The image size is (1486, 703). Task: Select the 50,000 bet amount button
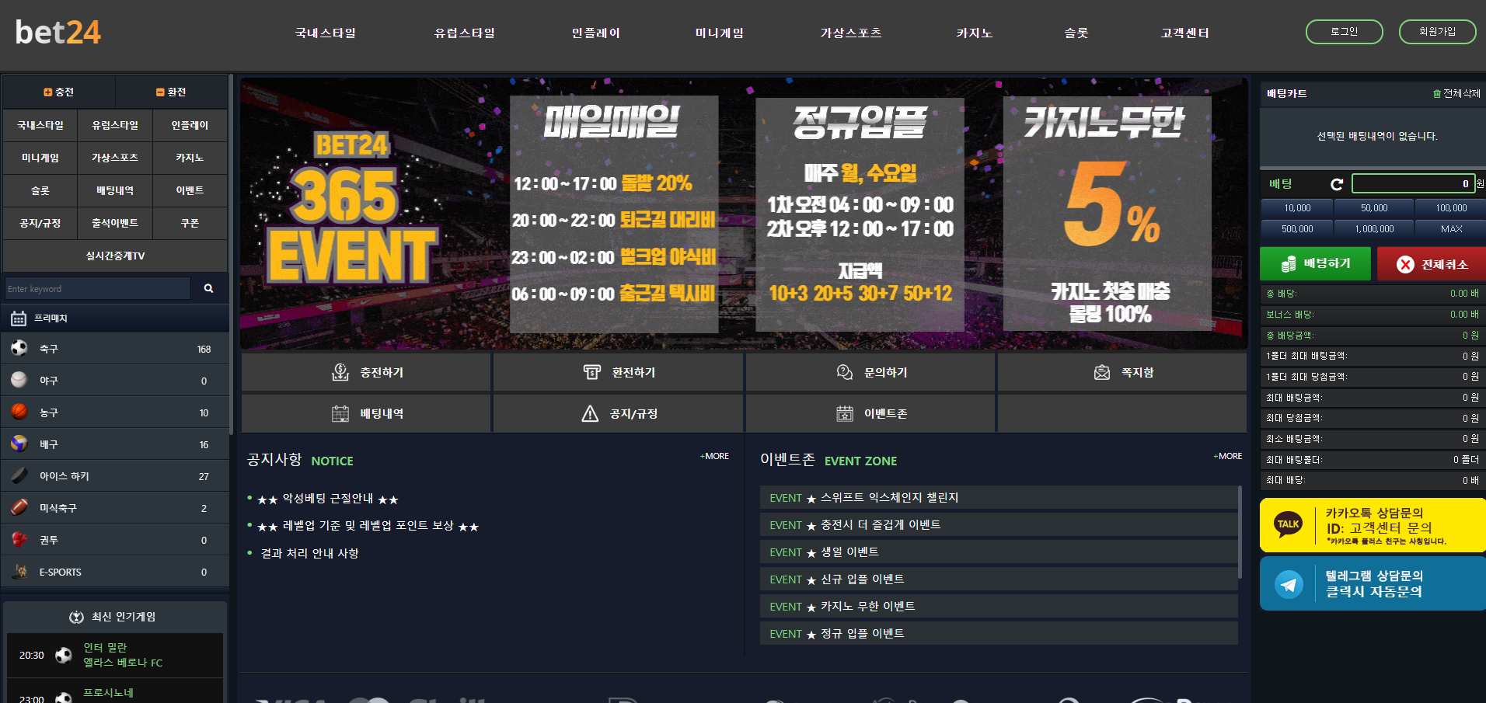point(1374,208)
